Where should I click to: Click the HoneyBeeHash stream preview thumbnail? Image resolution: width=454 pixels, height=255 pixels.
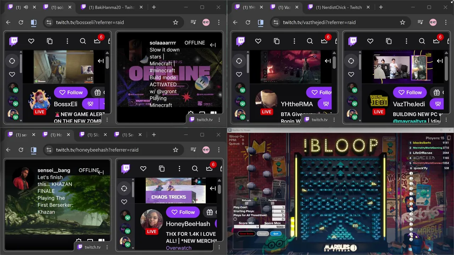[176, 191]
